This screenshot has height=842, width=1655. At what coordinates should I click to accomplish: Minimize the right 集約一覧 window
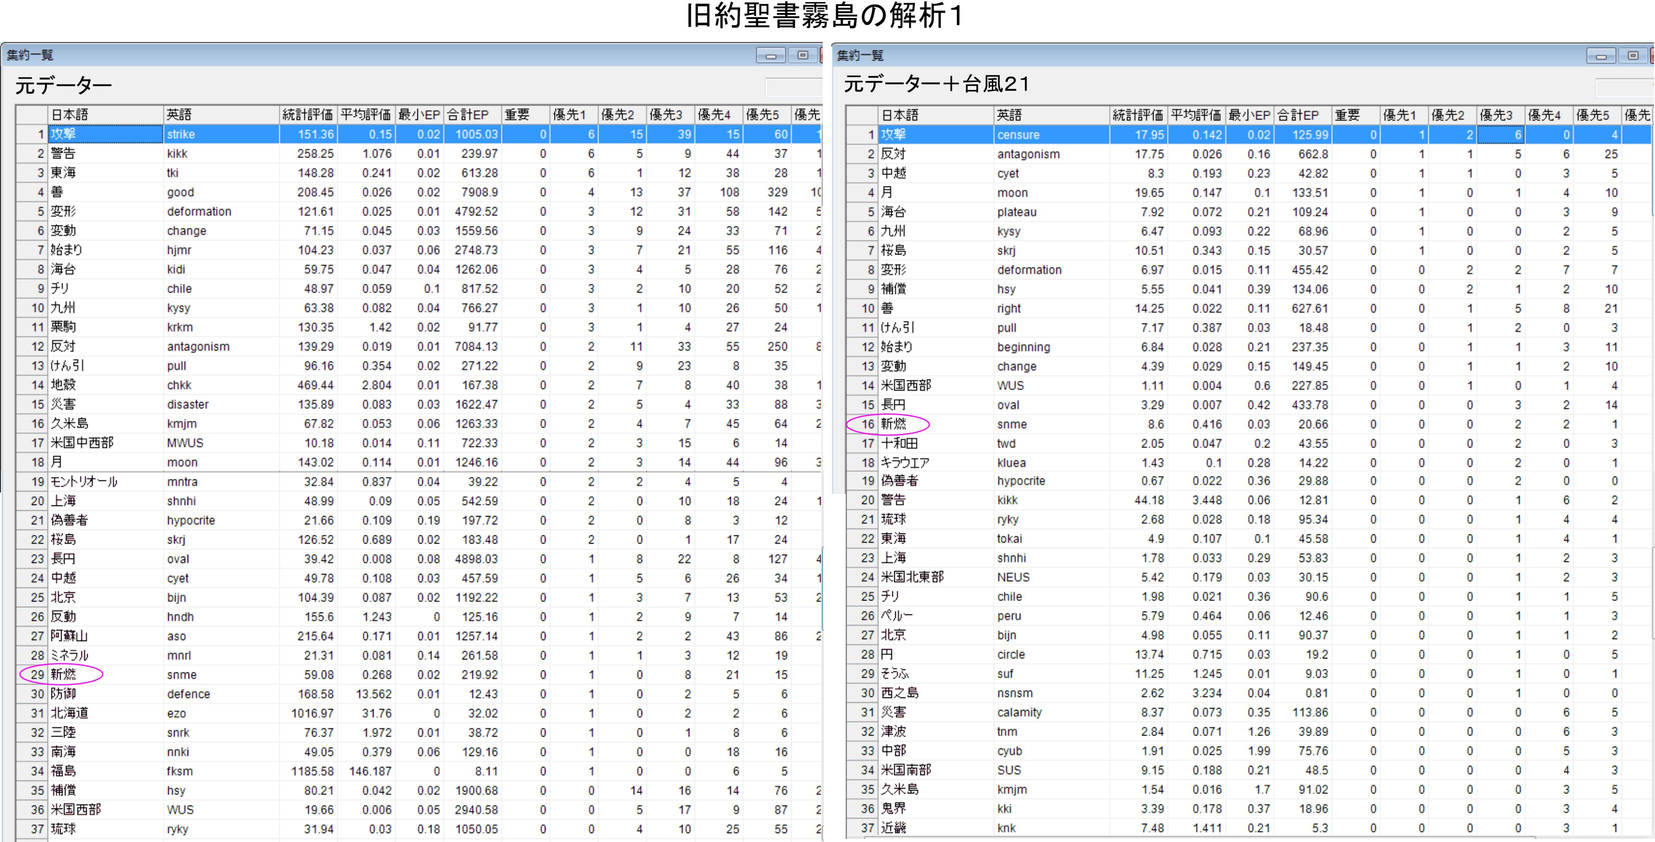(x=1600, y=56)
